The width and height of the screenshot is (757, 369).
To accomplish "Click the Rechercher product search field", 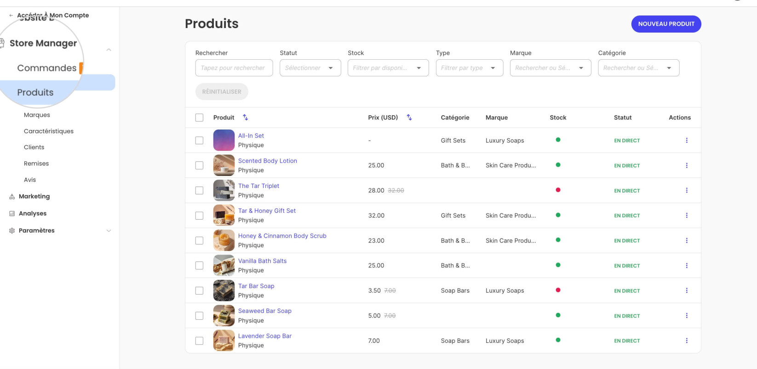I will tap(234, 68).
